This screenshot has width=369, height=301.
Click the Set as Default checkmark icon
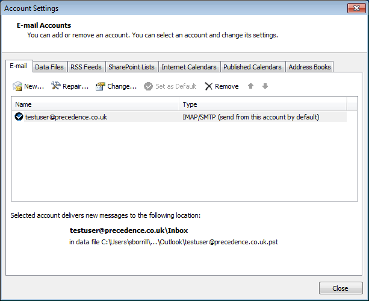148,86
